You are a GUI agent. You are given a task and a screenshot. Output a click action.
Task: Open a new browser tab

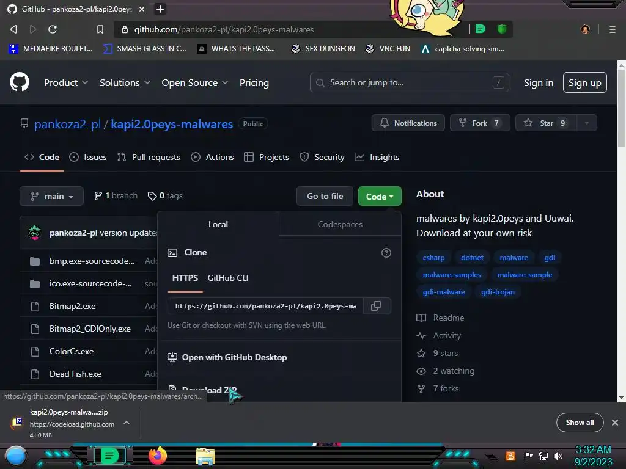[160, 9]
